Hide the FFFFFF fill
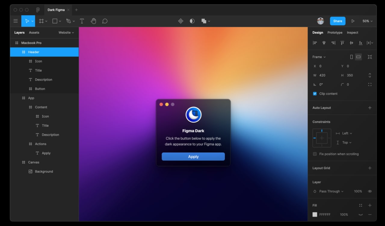The image size is (385, 226). click(x=361, y=215)
